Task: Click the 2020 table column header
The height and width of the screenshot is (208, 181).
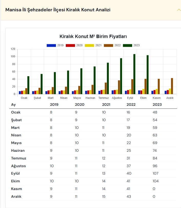Action: [80, 105]
